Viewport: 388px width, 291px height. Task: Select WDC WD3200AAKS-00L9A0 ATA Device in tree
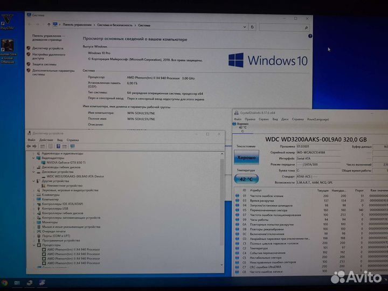[x=75, y=176]
